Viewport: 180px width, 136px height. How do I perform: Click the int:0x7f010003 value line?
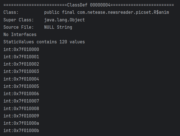21,71
